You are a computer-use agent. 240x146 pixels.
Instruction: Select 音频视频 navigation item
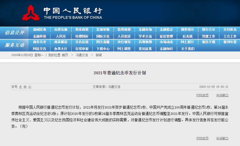(145, 42)
